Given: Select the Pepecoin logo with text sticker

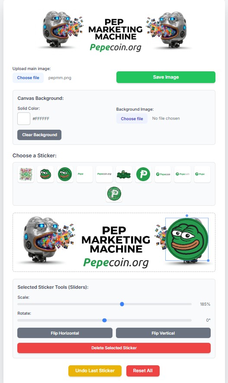Looking at the screenshot, I should pos(163,174).
